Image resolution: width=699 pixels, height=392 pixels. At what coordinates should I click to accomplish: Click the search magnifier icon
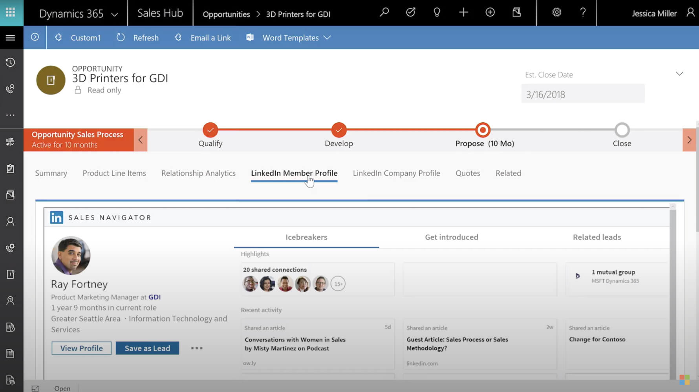click(x=384, y=13)
